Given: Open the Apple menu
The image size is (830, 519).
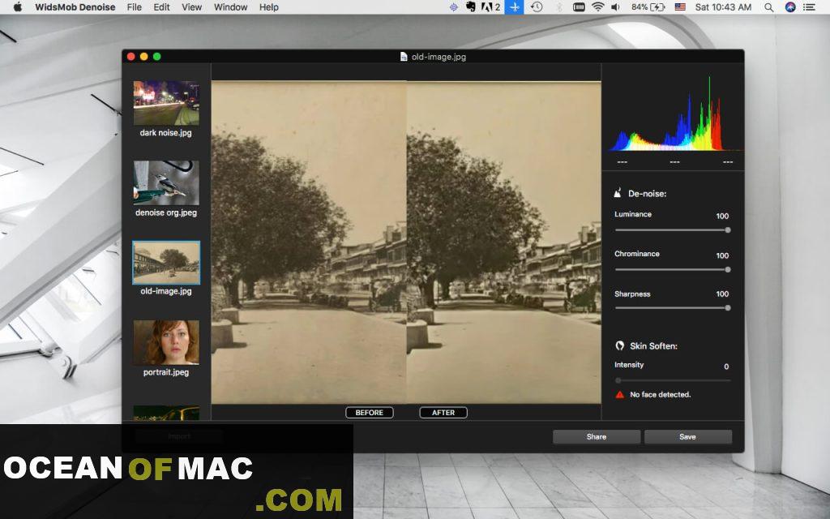Looking at the screenshot, I should coord(18,6).
